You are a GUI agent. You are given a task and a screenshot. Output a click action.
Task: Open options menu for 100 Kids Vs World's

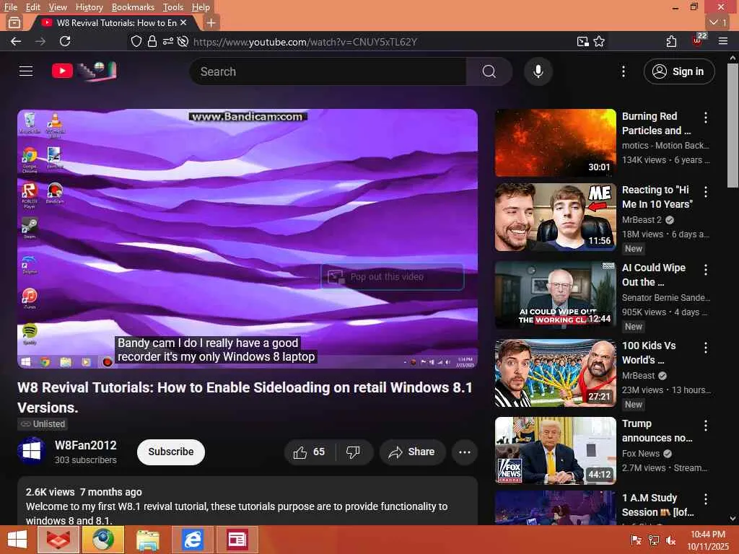706,348
